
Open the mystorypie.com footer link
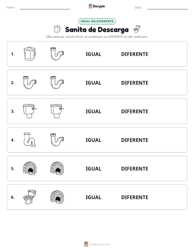(x=97, y=244)
